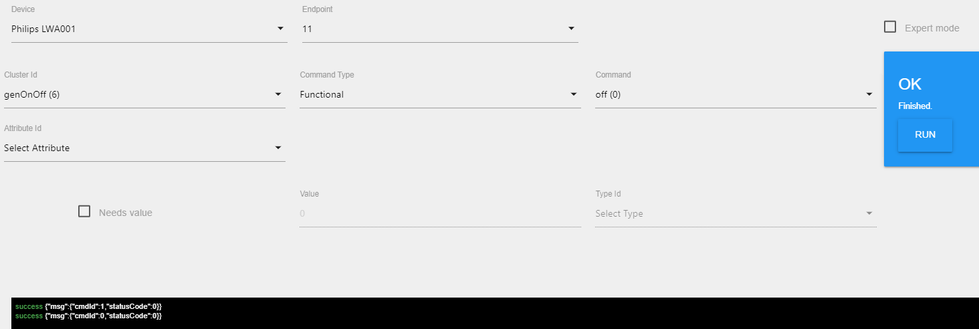The height and width of the screenshot is (329, 979).
Task: Open the Select Attribute field
Action: pos(144,148)
